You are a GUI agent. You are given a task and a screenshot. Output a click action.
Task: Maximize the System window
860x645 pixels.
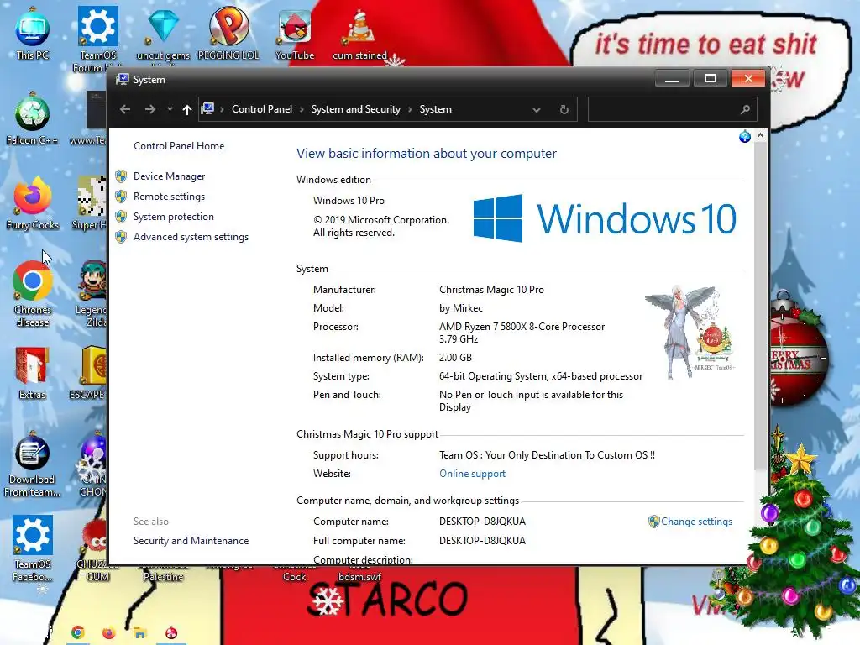pyautogui.click(x=711, y=79)
